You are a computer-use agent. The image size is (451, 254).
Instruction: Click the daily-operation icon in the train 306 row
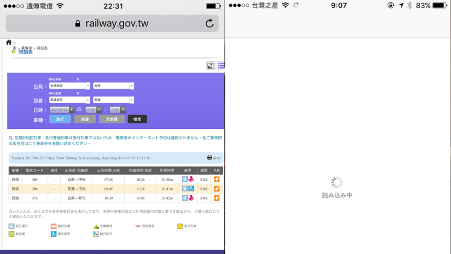coord(185,189)
